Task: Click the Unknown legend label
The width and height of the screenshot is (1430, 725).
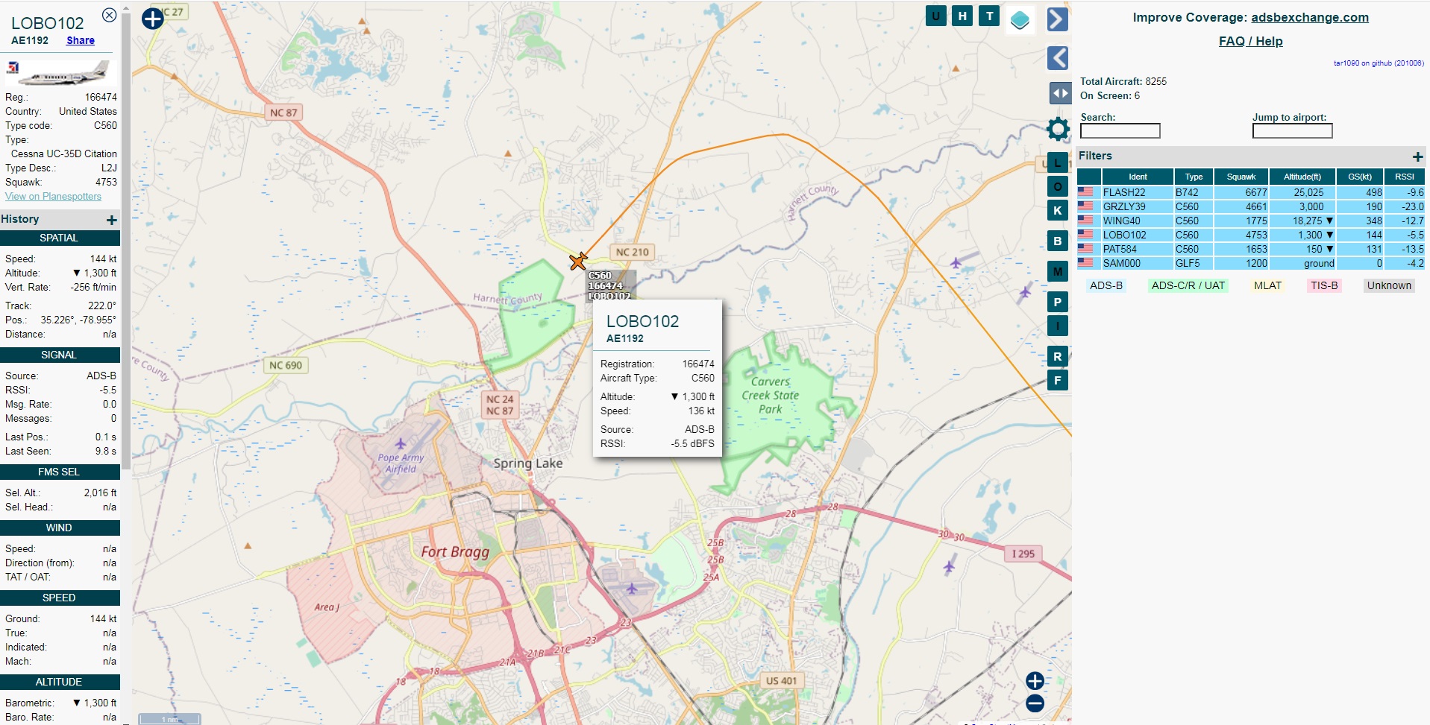Action: click(1389, 285)
